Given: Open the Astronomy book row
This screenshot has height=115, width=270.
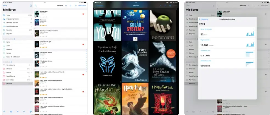Looking at the screenshot, I should [x=60, y=23].
